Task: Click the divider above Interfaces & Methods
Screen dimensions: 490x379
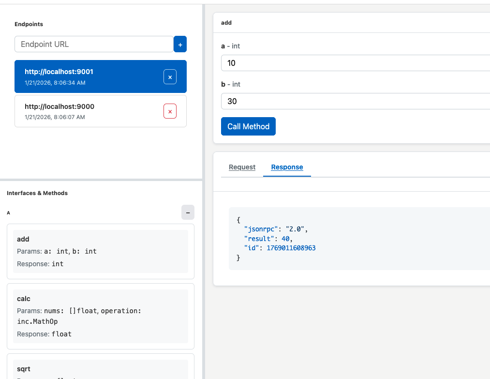Action: [101, 180]
